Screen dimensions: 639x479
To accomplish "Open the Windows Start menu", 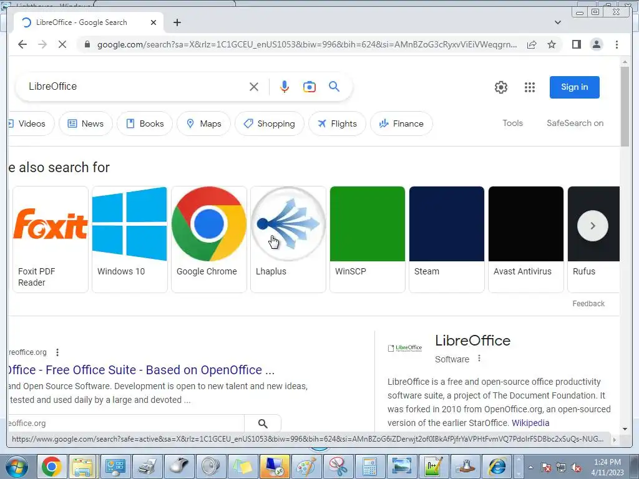I will click(x=16, y=467).
